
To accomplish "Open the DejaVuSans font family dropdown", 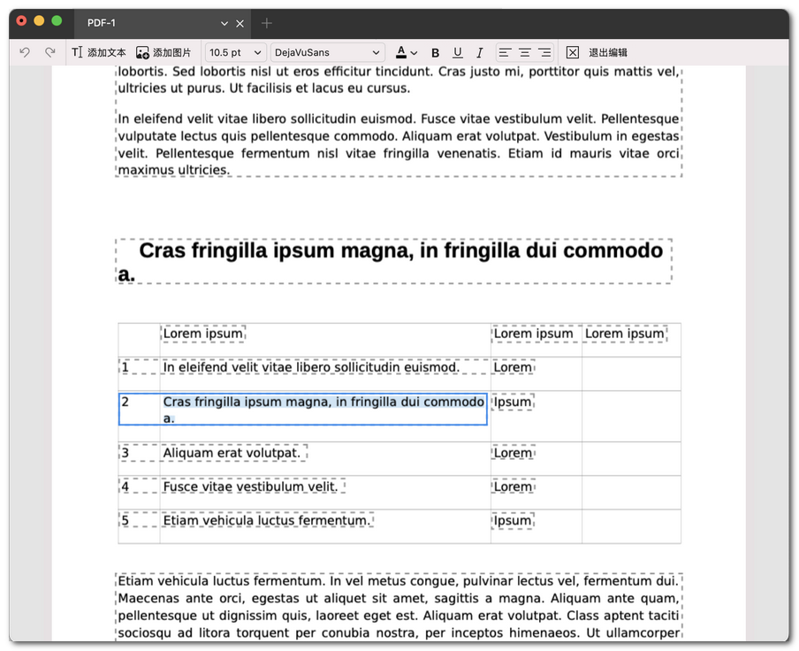I will pos(327,52).
